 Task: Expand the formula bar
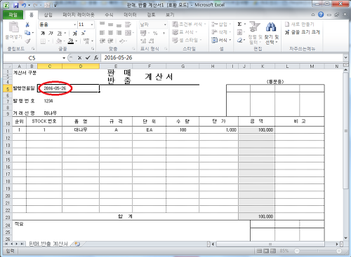point(345,57)
